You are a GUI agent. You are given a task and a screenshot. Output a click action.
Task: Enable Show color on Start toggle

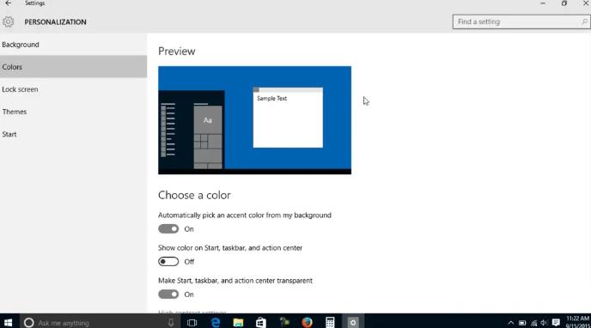168,262
